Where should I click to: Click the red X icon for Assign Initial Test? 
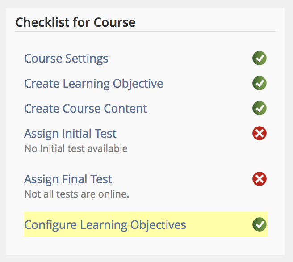tap(260, 133)
